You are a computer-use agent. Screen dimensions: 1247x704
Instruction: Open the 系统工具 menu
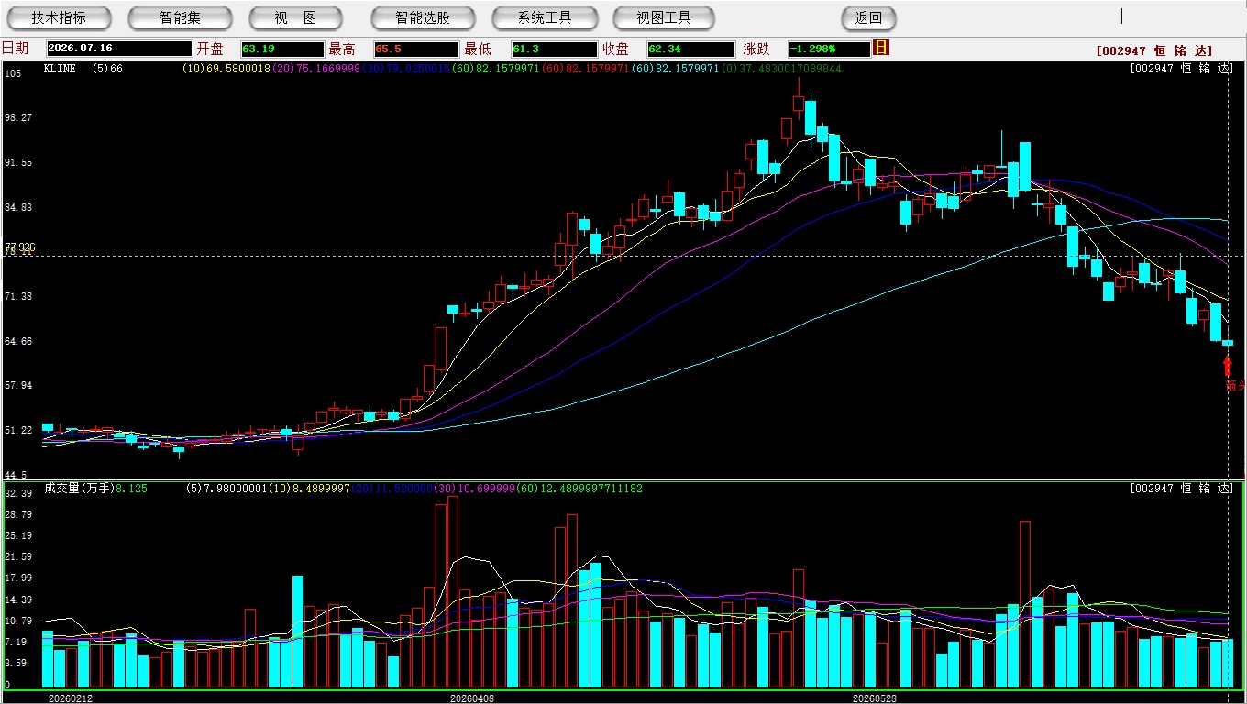coord(545,17)
